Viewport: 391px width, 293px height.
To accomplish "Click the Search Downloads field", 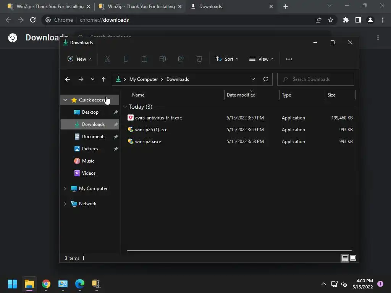I will (x=316, y=79).
